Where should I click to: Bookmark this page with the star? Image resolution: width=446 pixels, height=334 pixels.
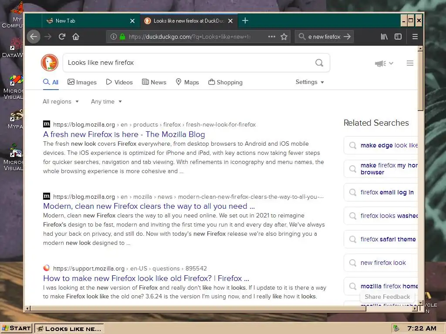[x=284, y=37]
